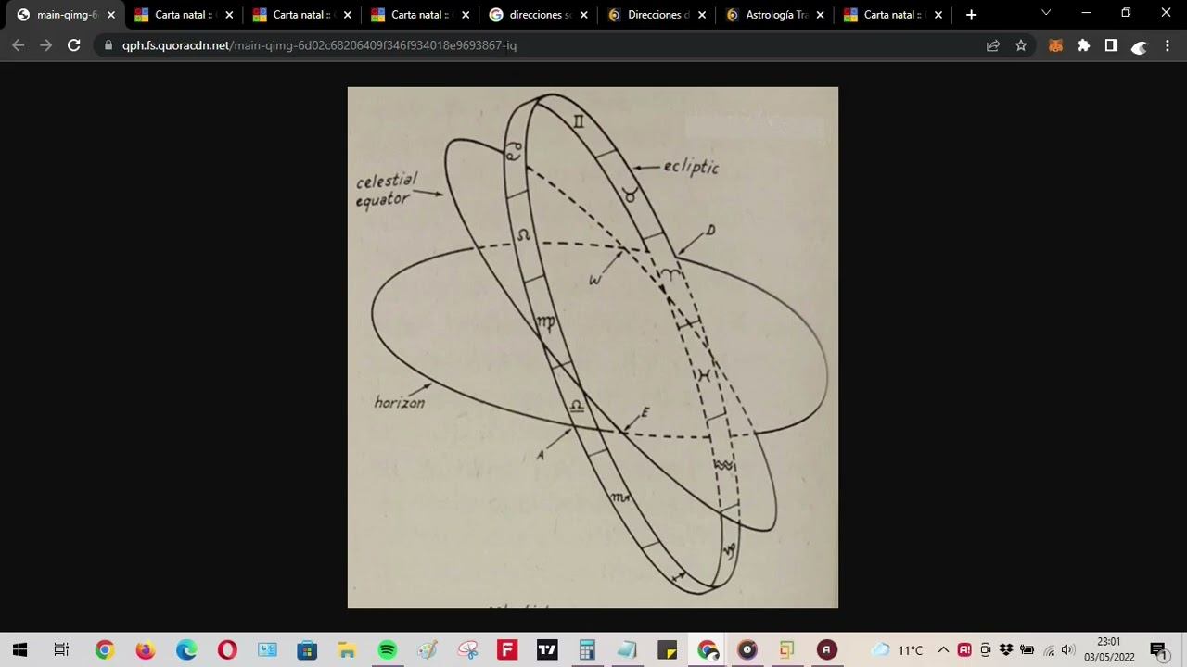The height and width of the screenshot is (667, 1187).
Task: Open Dropbox from the system tray
Action: click(x=1006, y=650)
